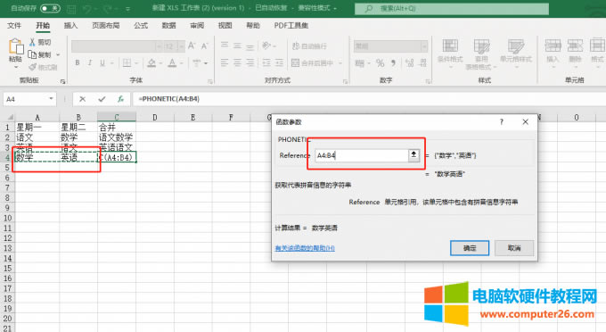Click the Copy icon in clipboard group
The image size is (606, 332).
[x=32, y=55]
